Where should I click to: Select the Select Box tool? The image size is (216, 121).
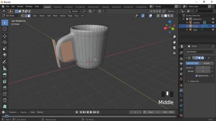tap(5, 23)
